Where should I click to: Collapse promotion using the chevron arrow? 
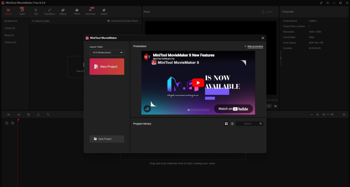[245, 46]
